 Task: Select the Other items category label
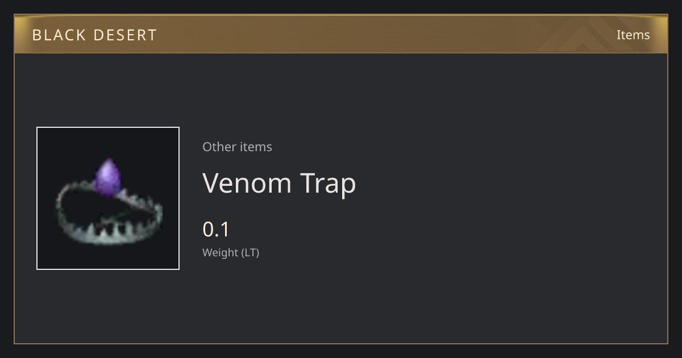(x=237, y=147)
